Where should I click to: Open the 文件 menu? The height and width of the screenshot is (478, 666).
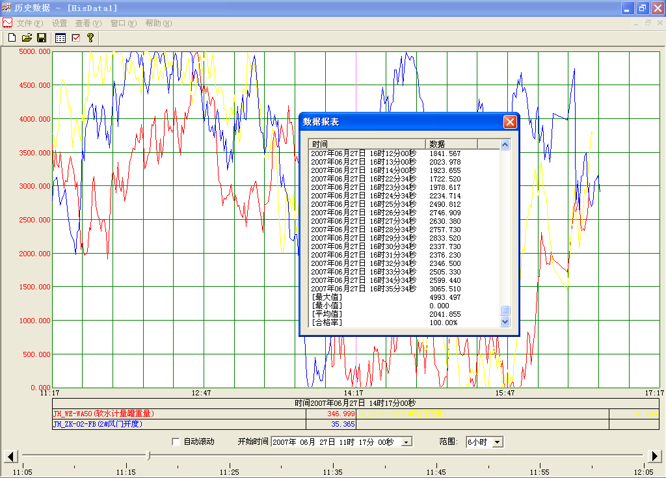click(29, 23)
